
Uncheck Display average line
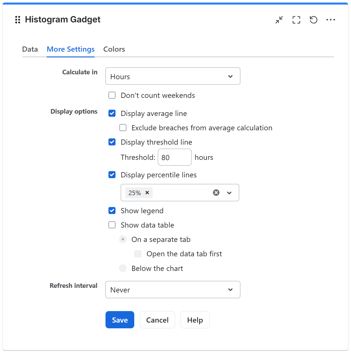(x=112, y=113)
